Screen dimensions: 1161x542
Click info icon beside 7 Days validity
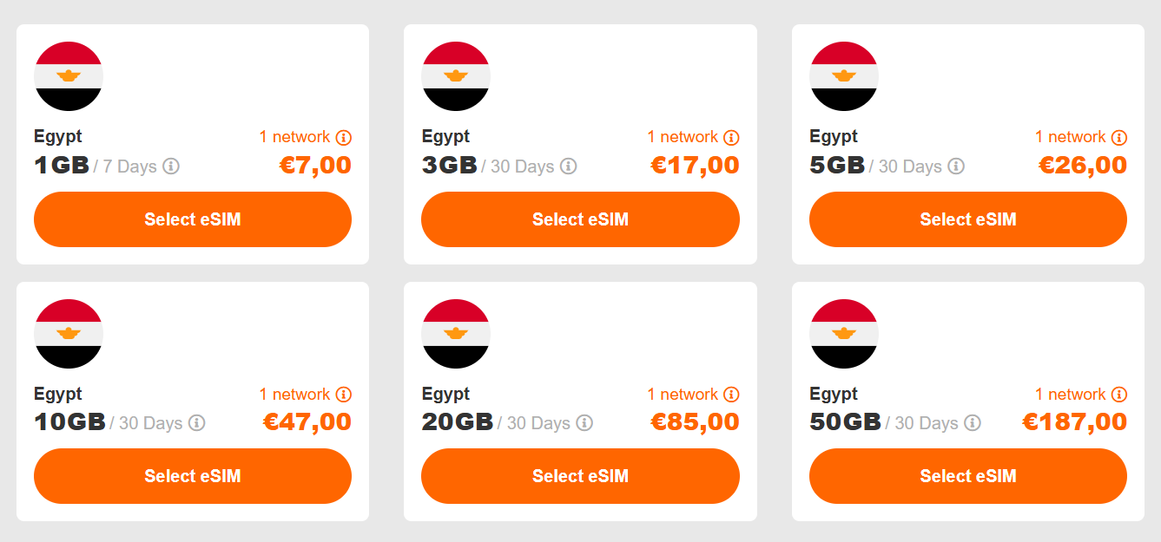click(x=171, y=166)
